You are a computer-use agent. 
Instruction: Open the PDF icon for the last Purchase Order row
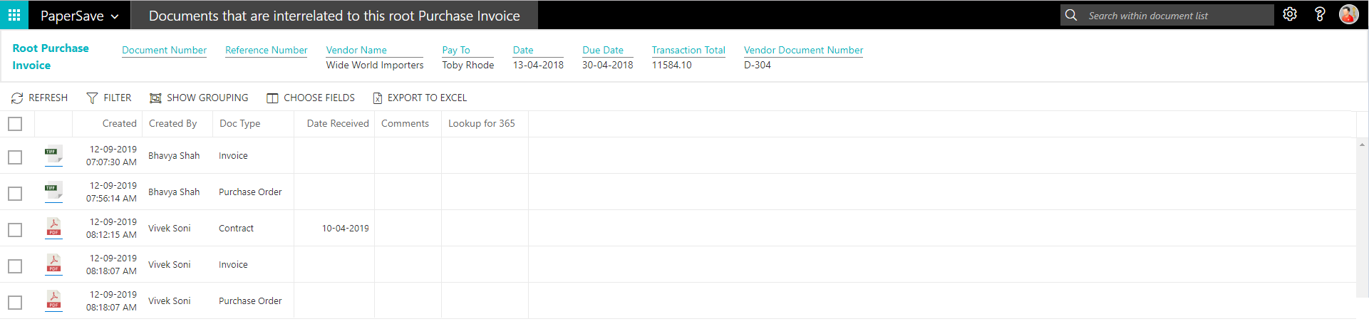[53, 300]
